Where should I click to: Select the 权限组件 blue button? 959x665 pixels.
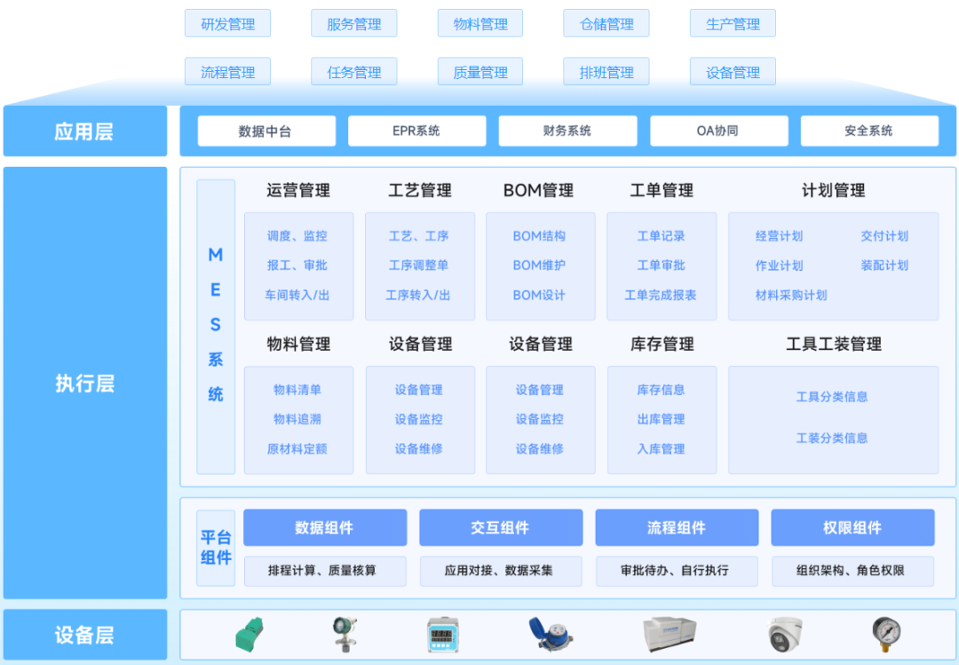coord(852,527)
